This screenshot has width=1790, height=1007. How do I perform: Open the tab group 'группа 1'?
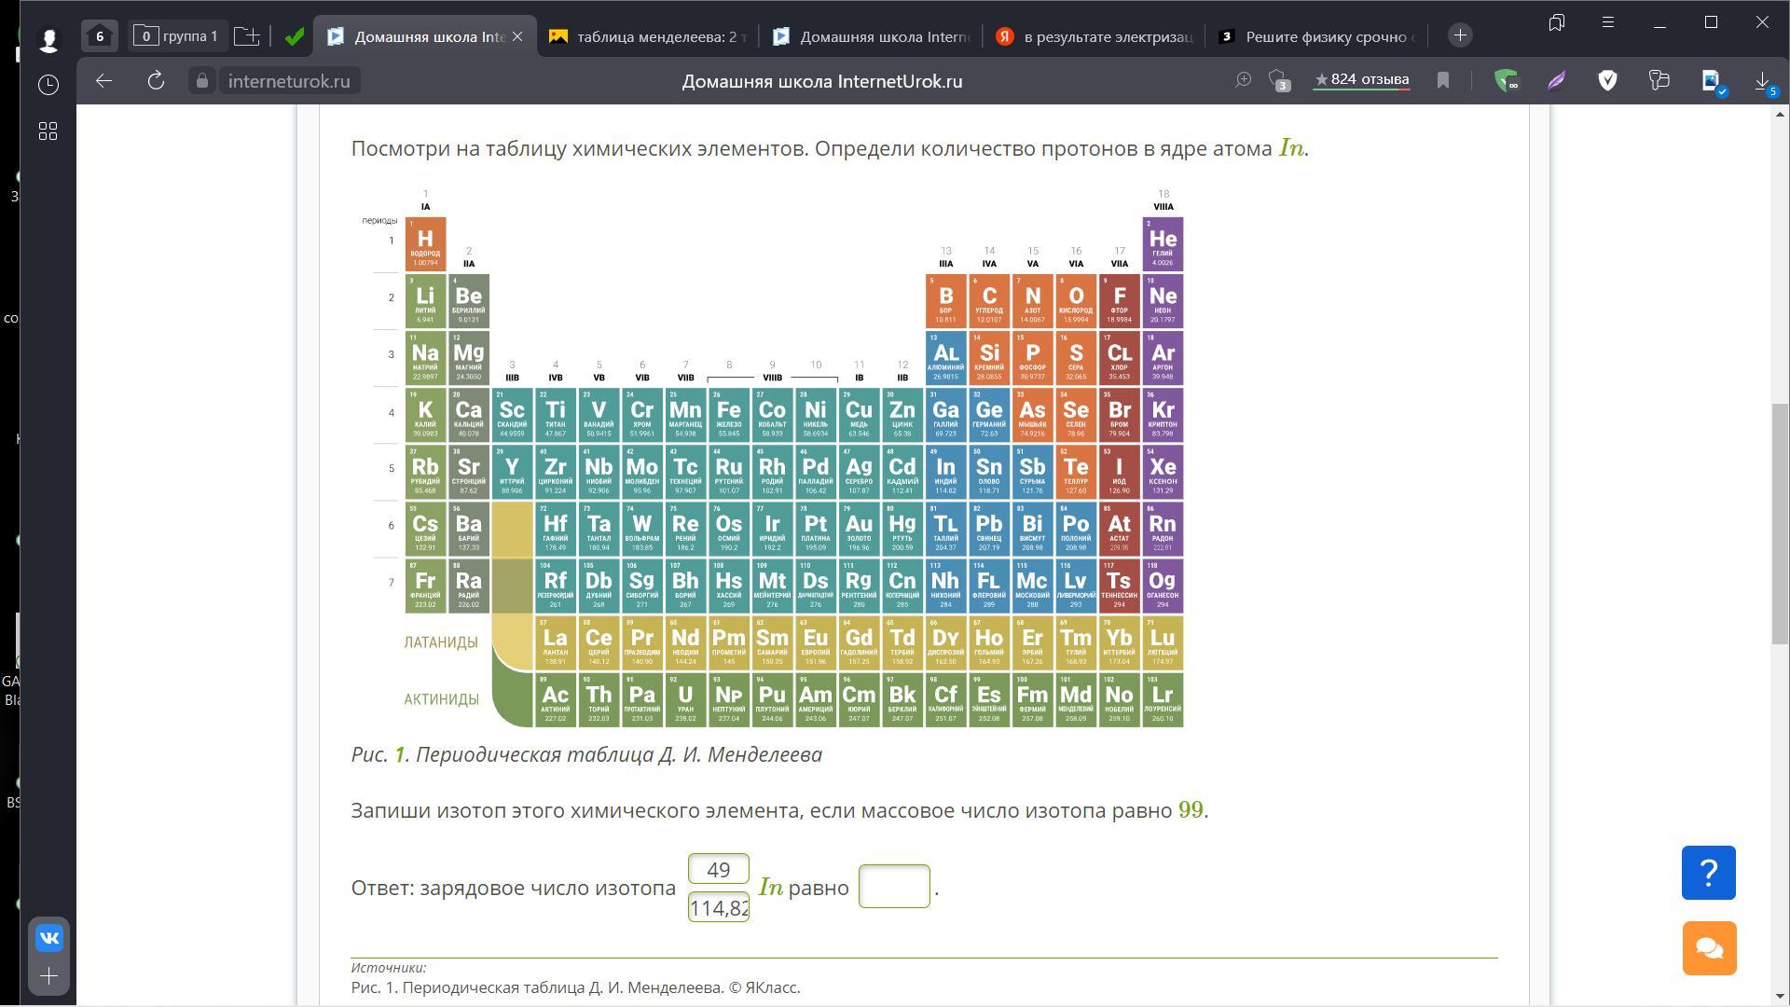click(x=177, y=36)
